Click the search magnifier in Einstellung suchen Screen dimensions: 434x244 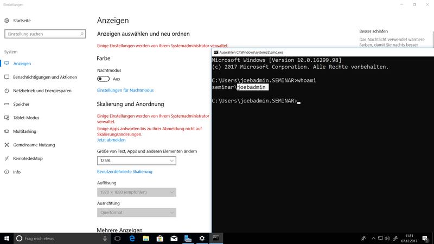(82, 34)
